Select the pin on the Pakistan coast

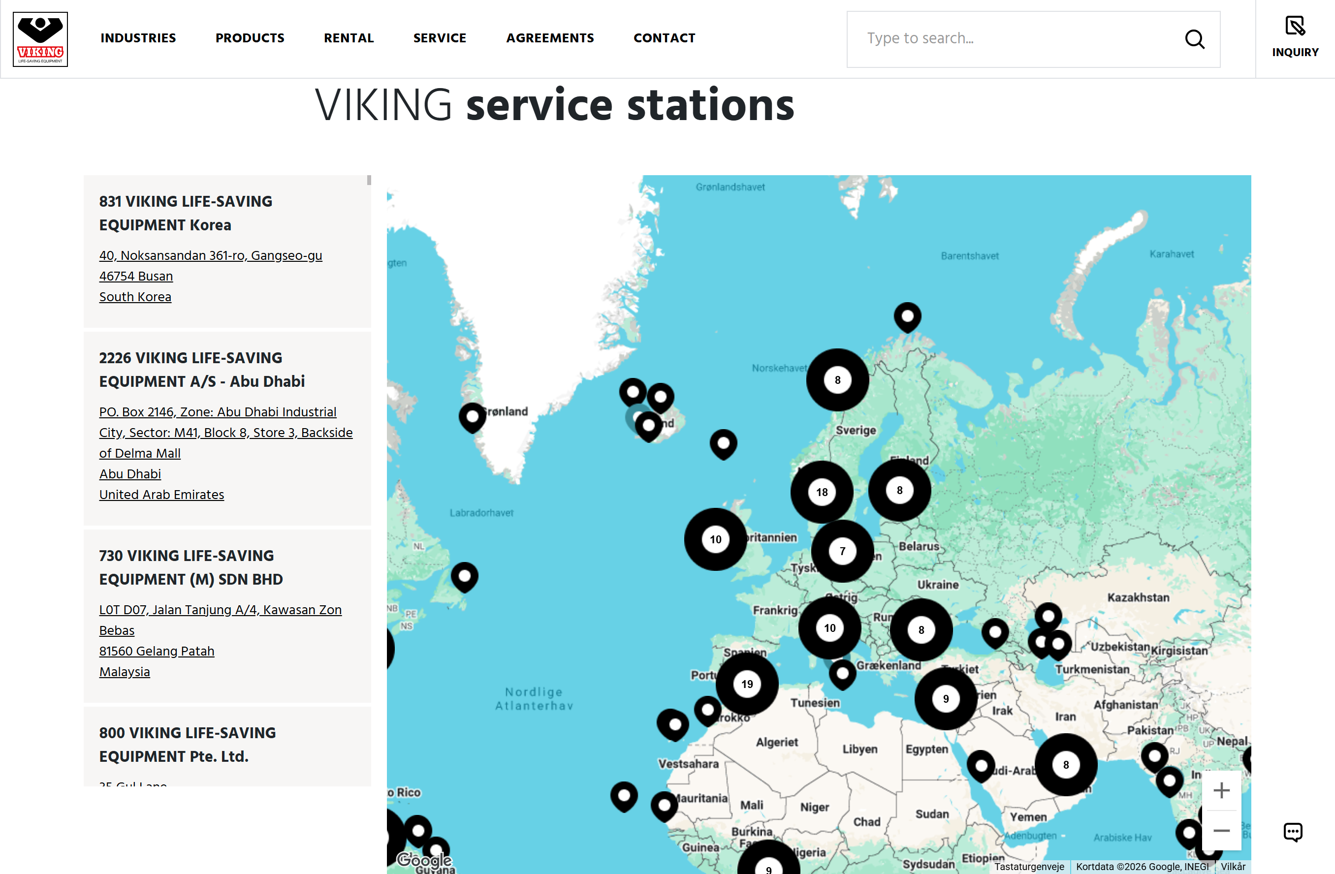point(1154,757)
